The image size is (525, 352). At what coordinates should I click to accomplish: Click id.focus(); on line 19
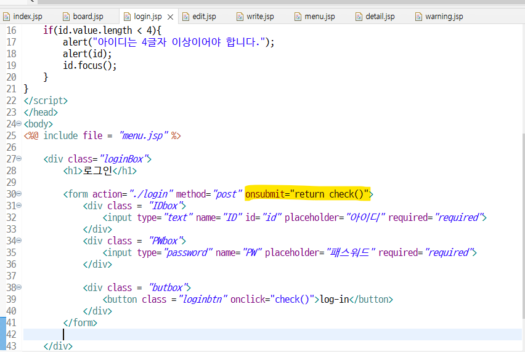90,65
